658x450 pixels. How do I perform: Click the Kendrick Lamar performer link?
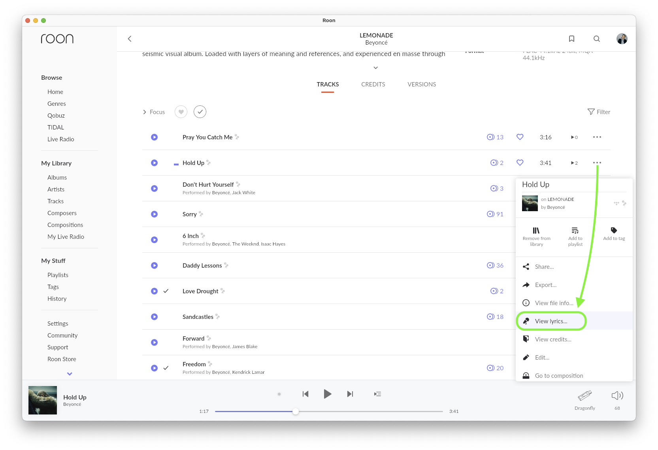coord(249,372)
